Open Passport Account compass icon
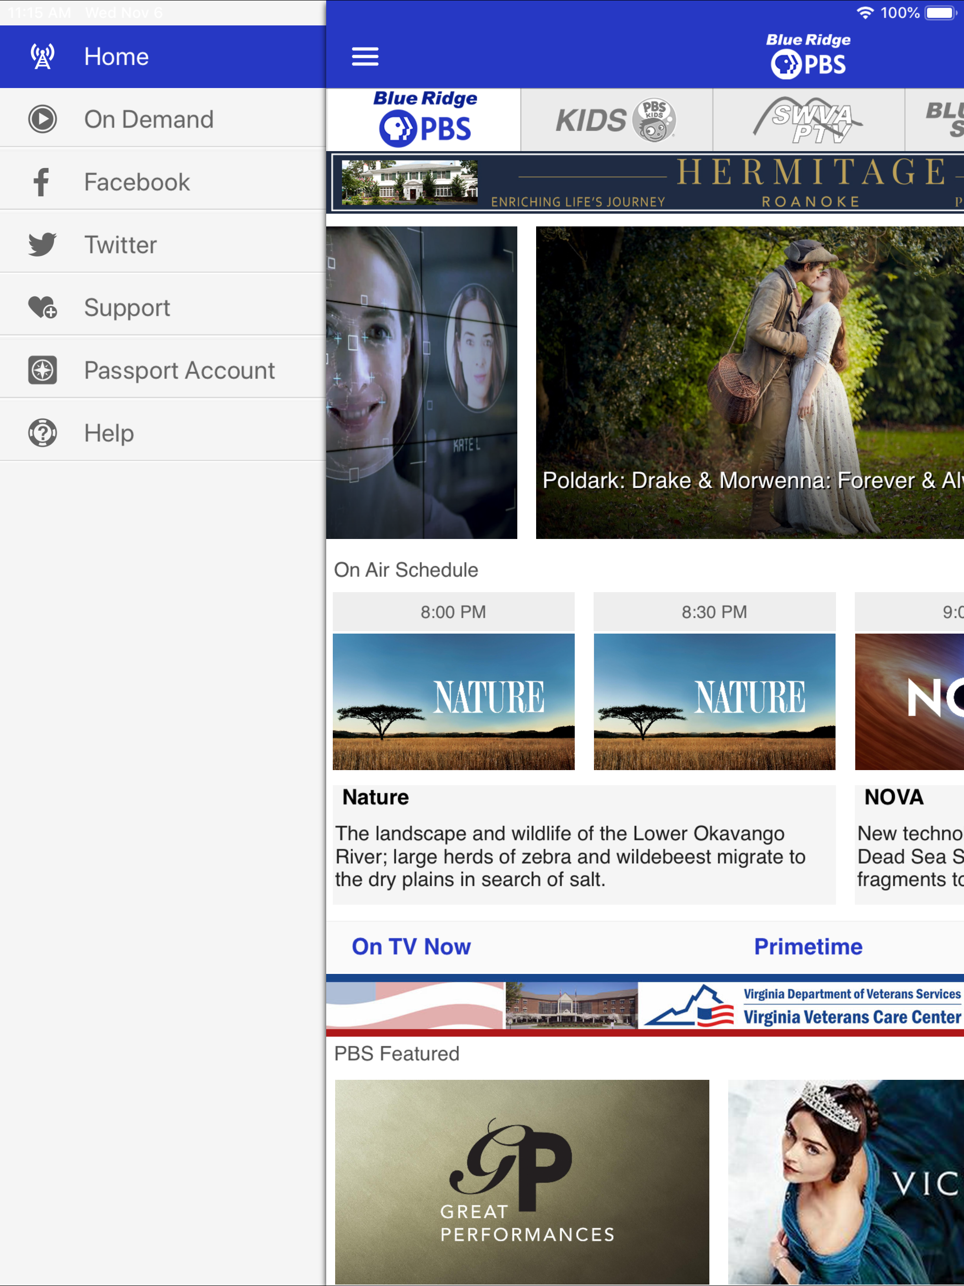Screen dimensions: 964x1286 (x=42, y=370)
